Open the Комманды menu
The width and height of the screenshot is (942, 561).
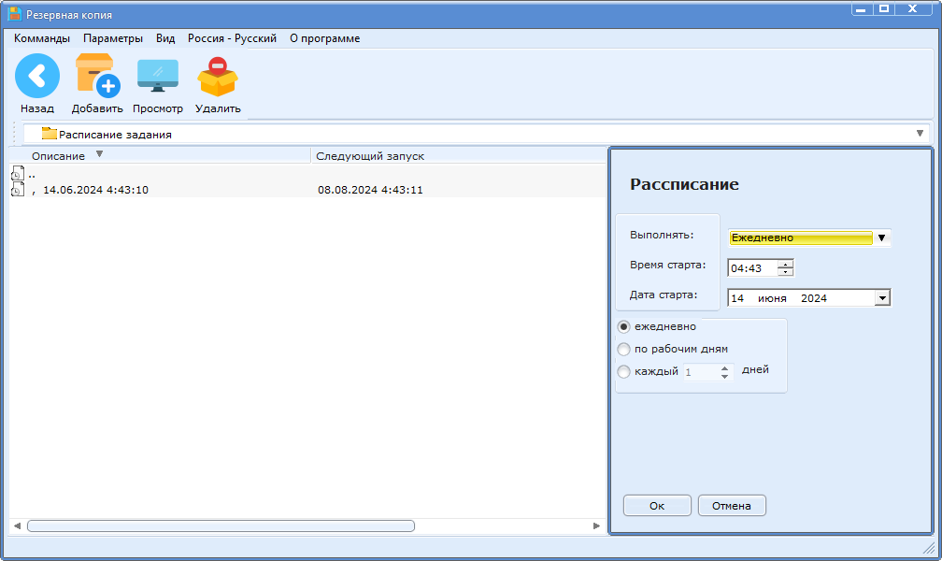[x=42, y=38]
